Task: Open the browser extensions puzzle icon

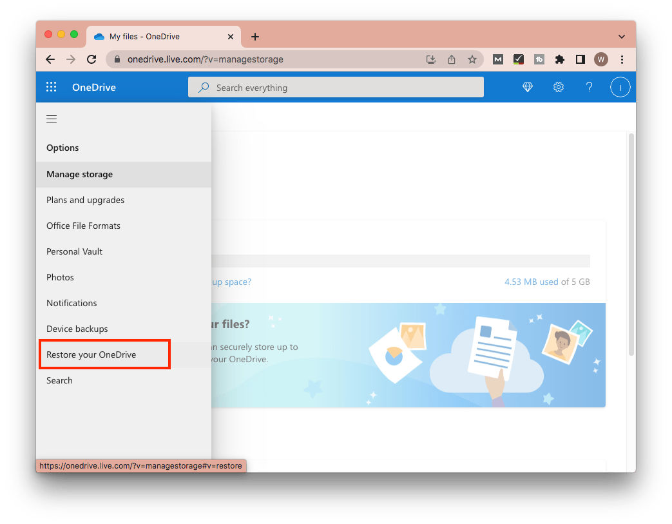Action: (x=560, y=59)
